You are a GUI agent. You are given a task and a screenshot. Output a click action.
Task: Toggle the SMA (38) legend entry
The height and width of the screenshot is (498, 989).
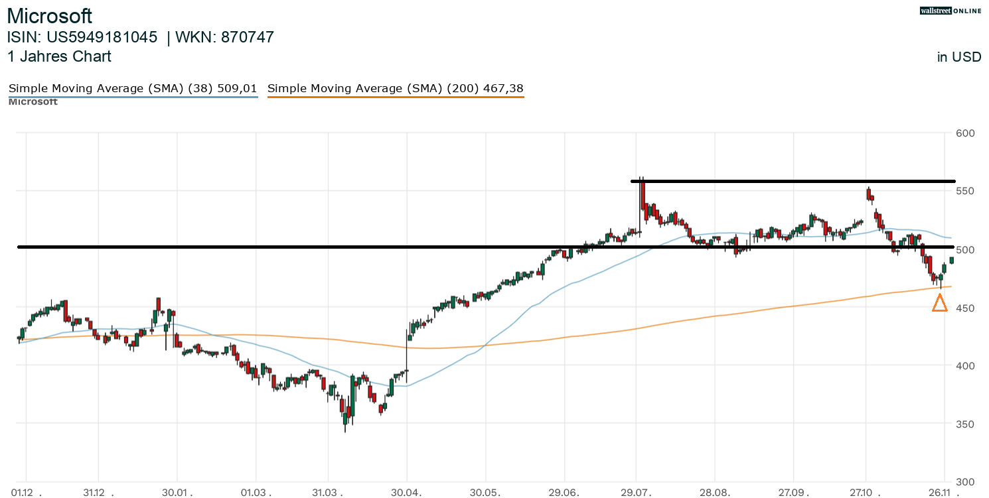click(x=133, y=88)
